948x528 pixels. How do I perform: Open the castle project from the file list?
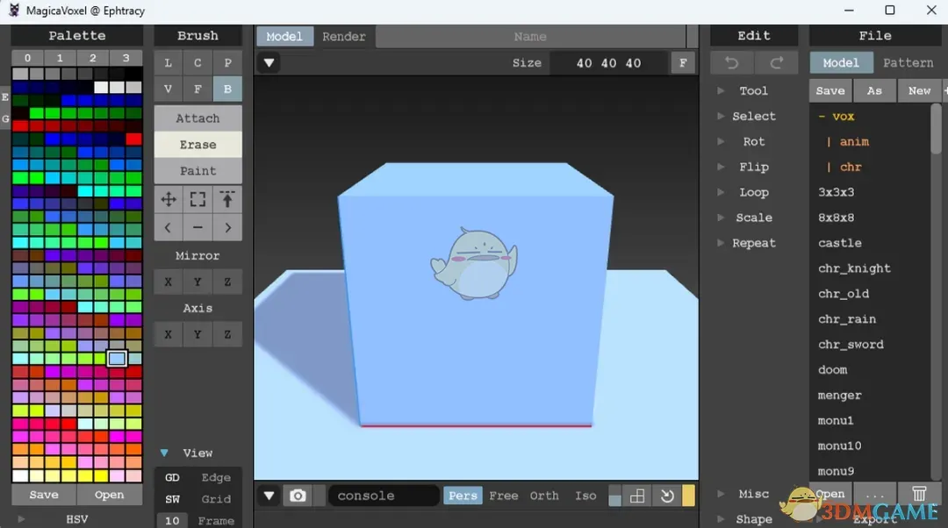click(839, 243)
